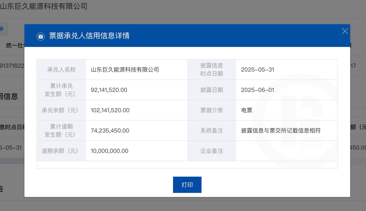Click the 披露日期 label
Image resolution: width=366 pixels, height=211 pixels.
point(212,90)
